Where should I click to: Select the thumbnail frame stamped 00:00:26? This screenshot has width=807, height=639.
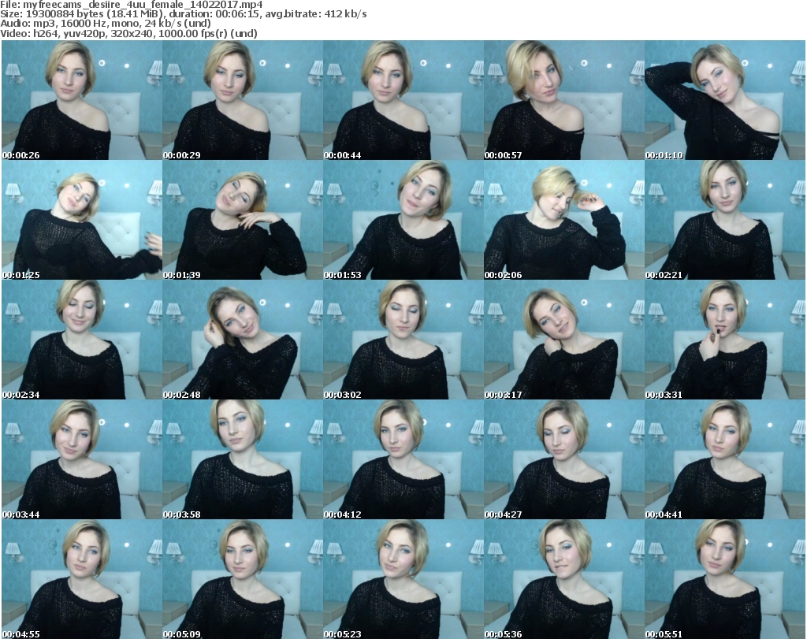[x=82, y=100]
